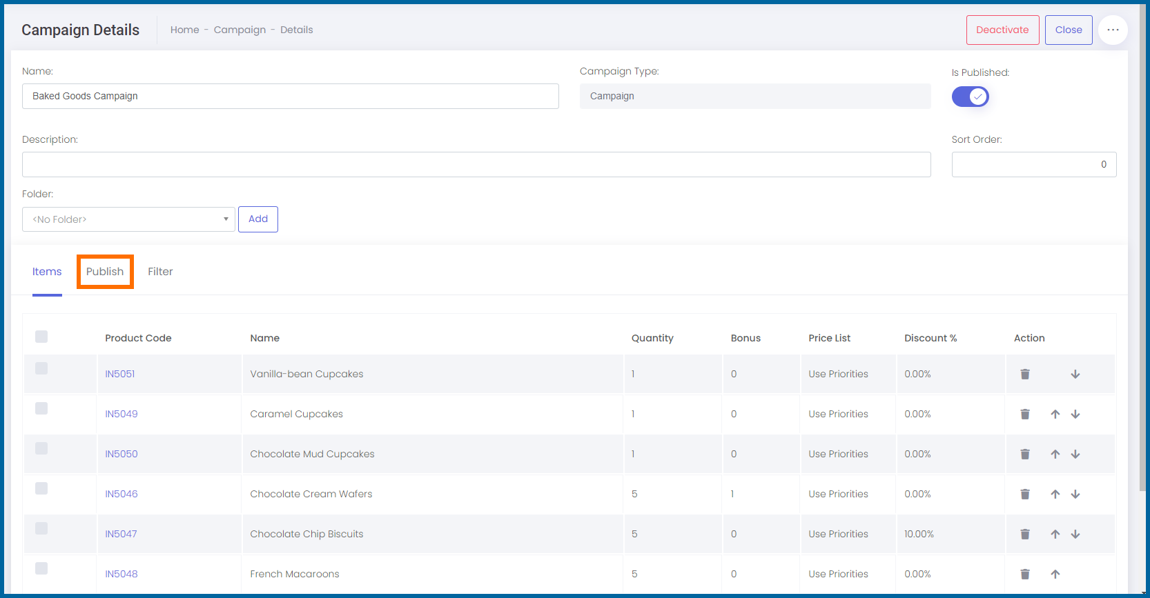Click the Bonus column header

pyautogui.click(x=745, y=338)
